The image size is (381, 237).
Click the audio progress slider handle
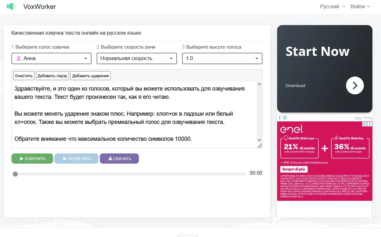pos(15,174)
